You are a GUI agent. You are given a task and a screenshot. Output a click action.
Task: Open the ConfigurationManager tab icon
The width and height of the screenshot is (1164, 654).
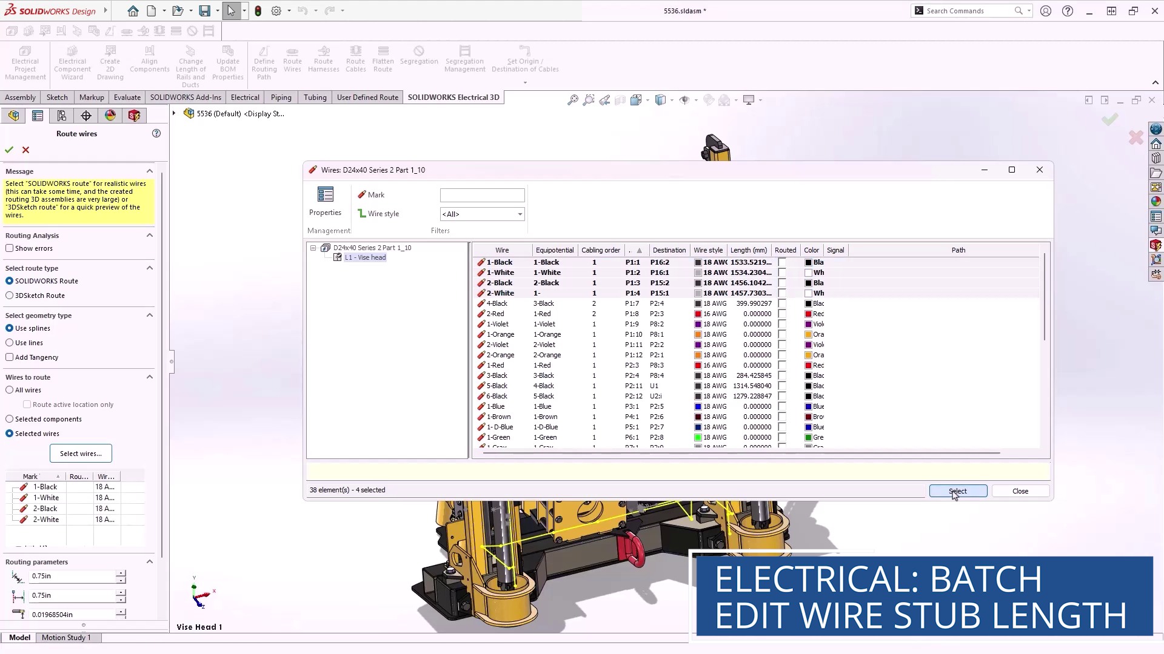pos(62,116)
